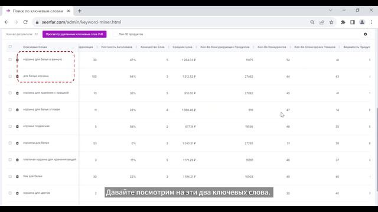Image resolution: width=378 pixels, height=212 pixels.
Task: Sort by 'Средняя Цена' column header
Action: (x=183, y=47)
